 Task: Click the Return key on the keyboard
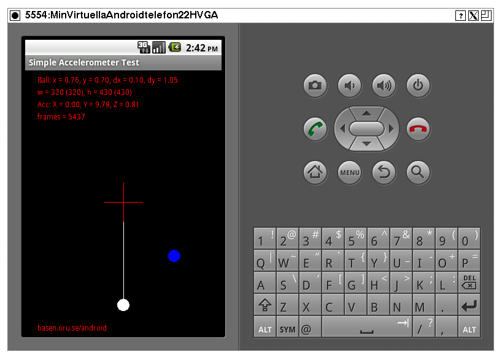pyautogui.click(x=469, y=305)
